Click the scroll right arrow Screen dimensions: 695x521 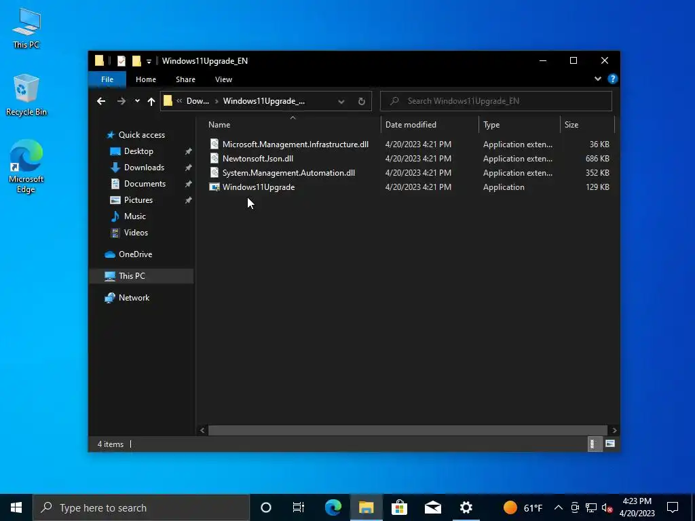tap(614, 430)
